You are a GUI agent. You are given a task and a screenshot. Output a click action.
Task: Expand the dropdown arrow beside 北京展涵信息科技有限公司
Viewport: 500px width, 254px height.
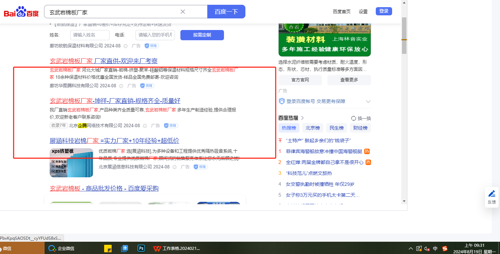coord(174,167)
